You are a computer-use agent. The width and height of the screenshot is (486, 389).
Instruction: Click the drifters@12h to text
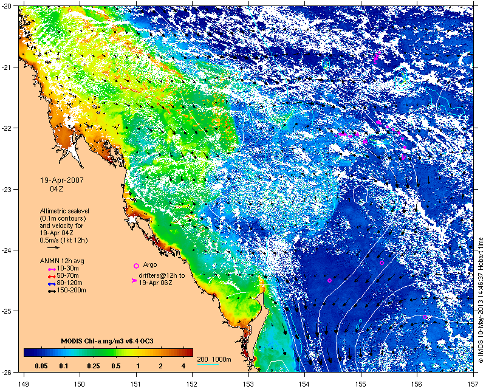(162, 275)
